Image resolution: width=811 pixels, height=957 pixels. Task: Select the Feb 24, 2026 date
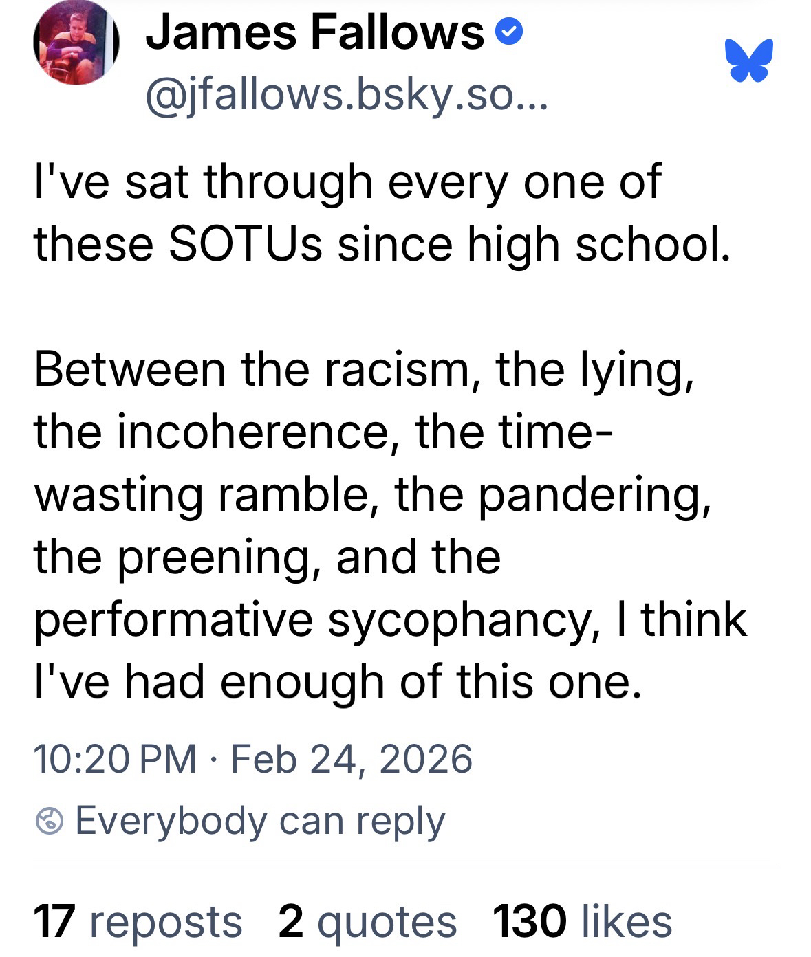[352, 758]
